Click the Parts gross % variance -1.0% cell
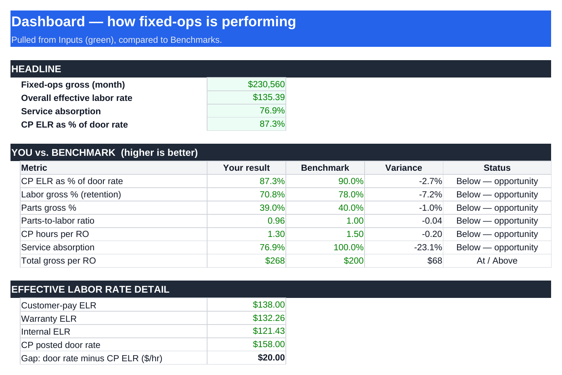The height and width of the screenshot is (375, 562). [x=404, y=208]
